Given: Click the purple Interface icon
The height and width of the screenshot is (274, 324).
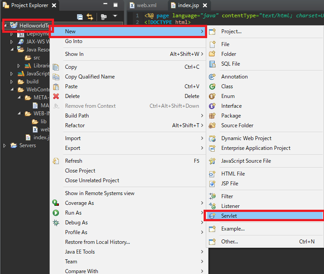Looking at the screenshot, I should (212, 106).
